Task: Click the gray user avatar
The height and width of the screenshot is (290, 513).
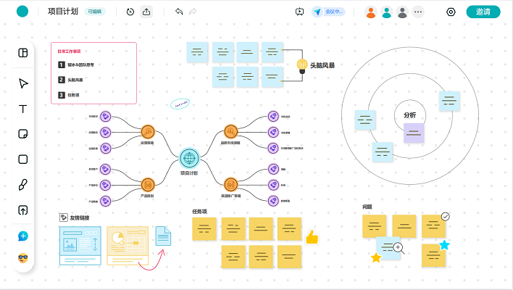Action: point(402,12)
